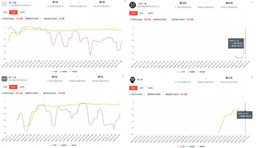Viewport: 262px width, 148px height.
Task: Close the 那个箭 chart panel
Action: pos(252,77)
